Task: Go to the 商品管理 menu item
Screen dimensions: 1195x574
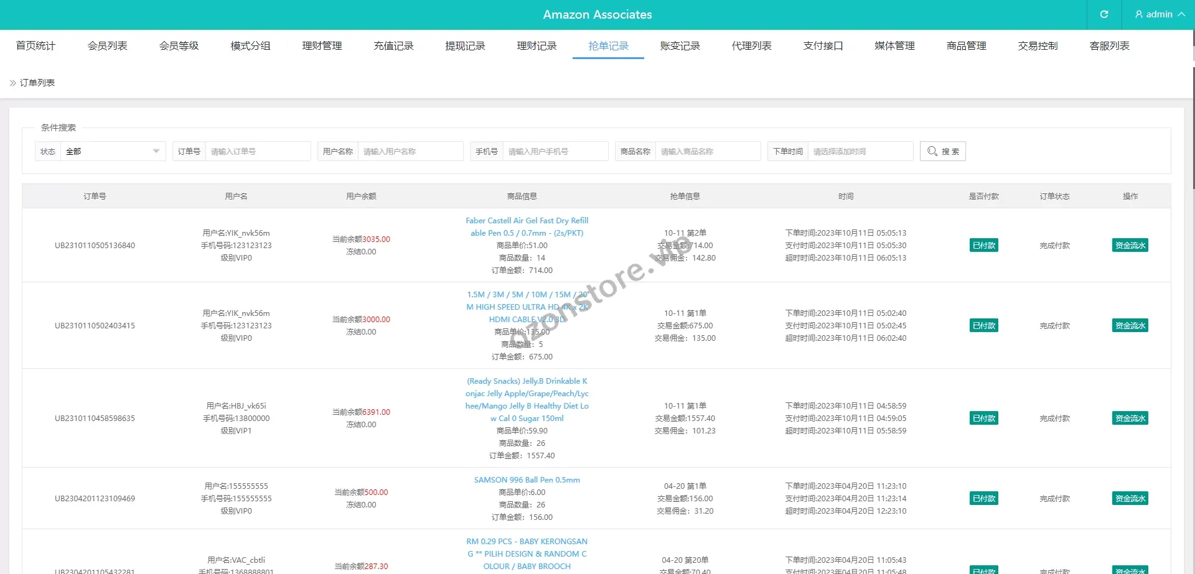Action: tap(966, 46)
